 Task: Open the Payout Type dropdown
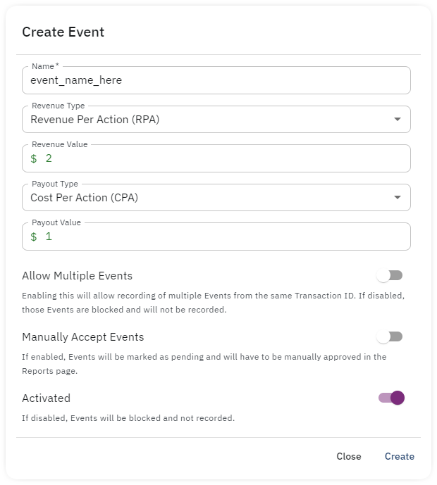(216, 198)
